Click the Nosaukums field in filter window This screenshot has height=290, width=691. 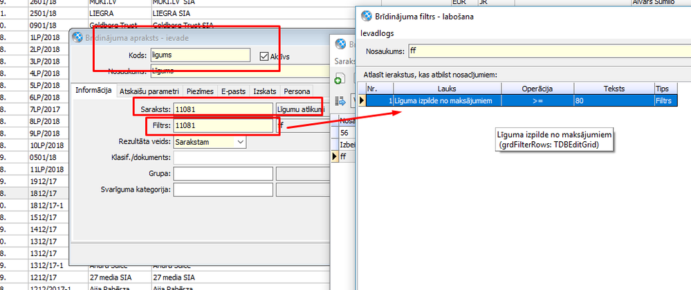tap(549, 51)
